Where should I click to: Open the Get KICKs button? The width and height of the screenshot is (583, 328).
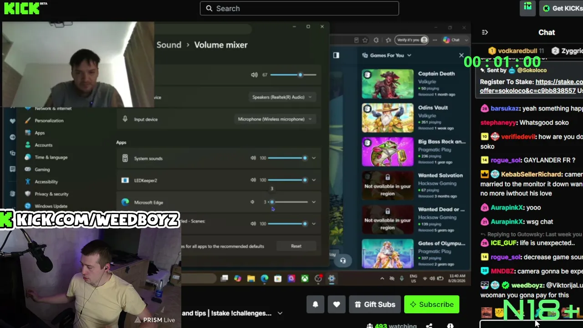(x=562, y=8)
